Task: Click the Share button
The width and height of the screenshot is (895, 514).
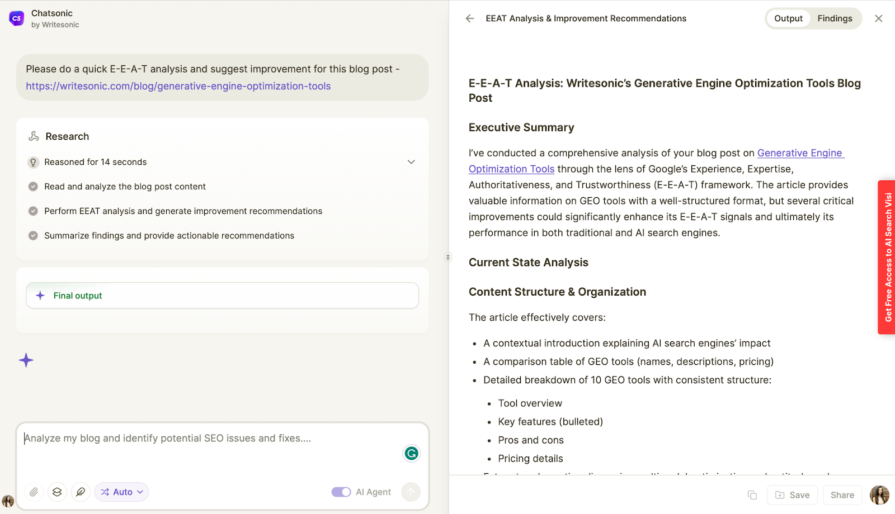Action: [842, 495]
